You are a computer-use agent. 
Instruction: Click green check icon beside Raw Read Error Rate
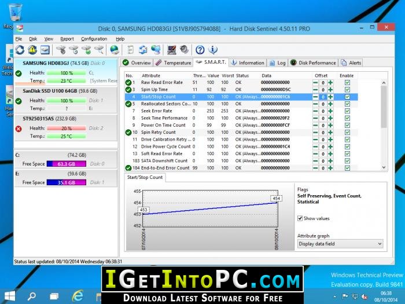coord(128,82)
